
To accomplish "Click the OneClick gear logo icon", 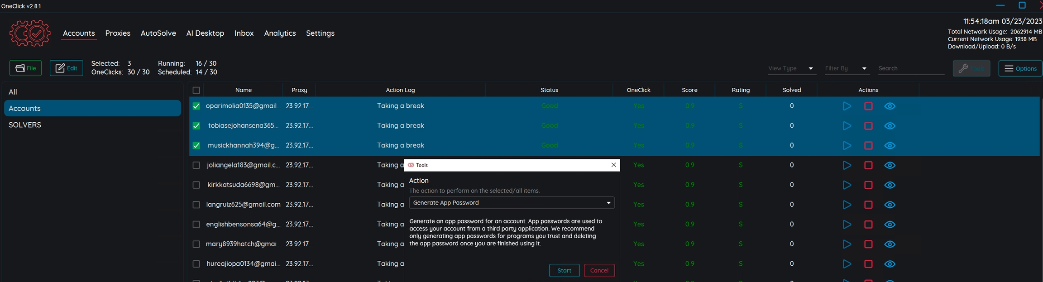I will tap(30, 33).
